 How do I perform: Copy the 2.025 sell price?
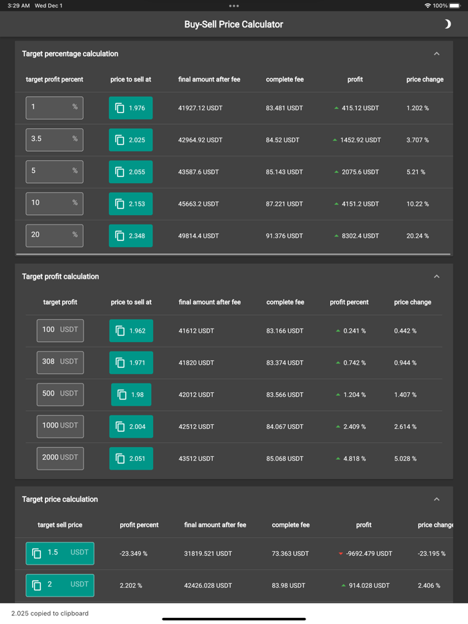click(x=130, y=140)
